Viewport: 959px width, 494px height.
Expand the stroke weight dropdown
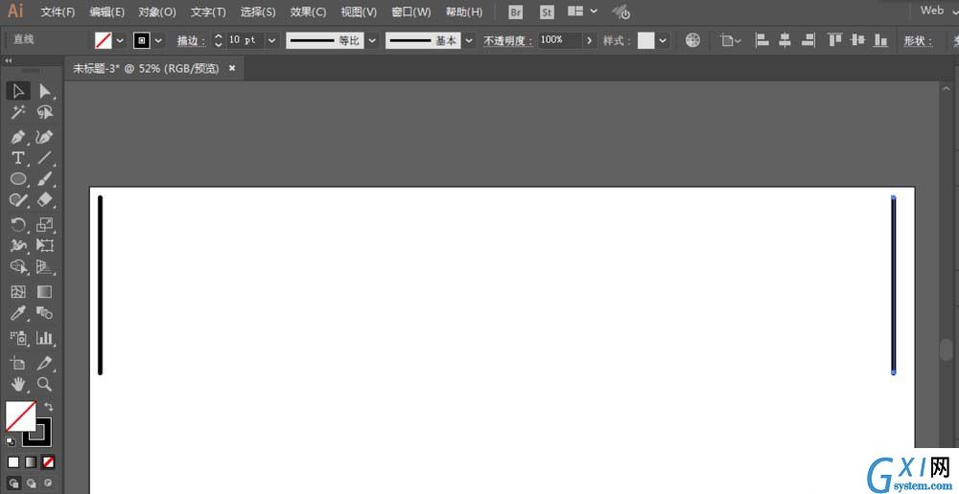pyautogui.click(x=272, y=41)
